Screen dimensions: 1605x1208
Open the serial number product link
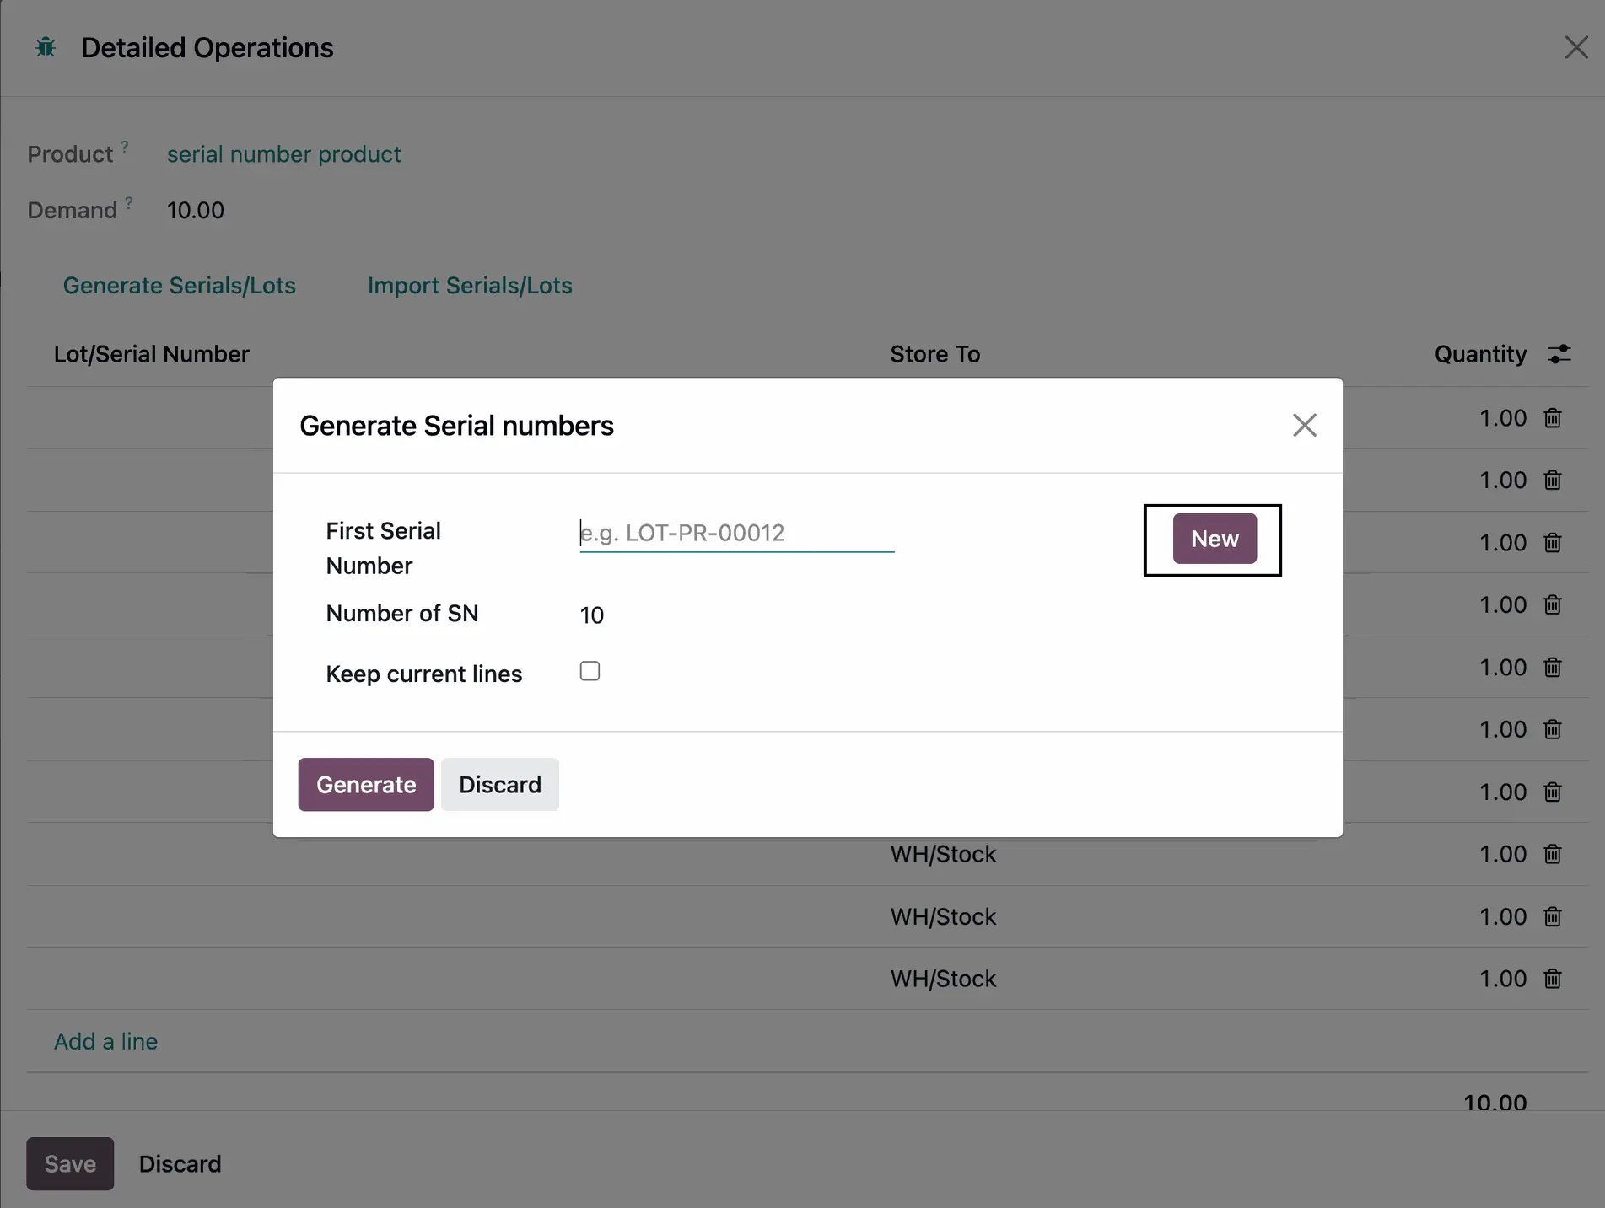coord(283,154)
